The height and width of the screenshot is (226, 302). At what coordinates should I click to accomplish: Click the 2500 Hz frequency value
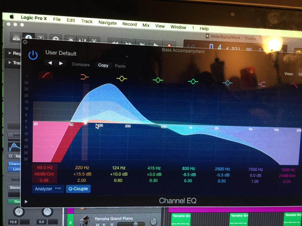(x=222, y=169)
